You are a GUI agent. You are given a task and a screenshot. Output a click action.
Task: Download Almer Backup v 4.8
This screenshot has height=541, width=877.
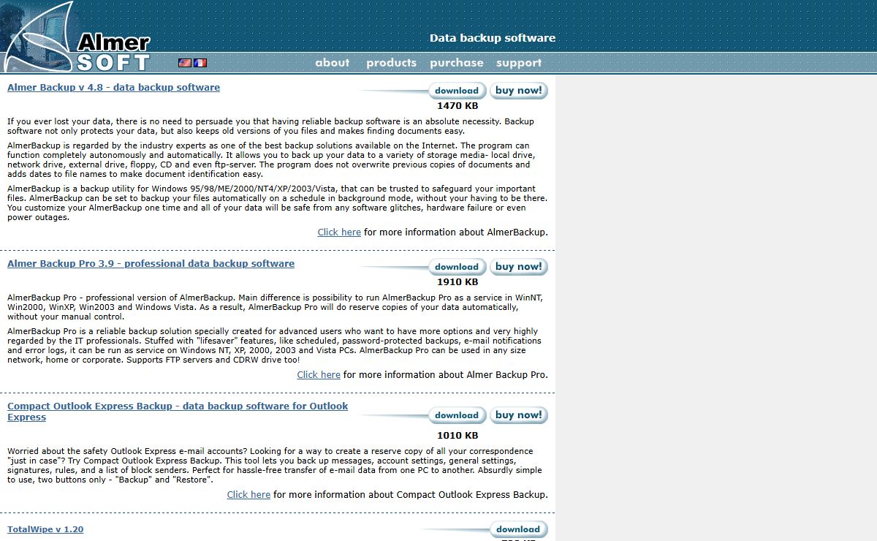(x=457, y=91)
